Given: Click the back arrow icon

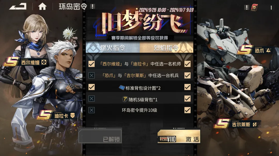Looking at the screenshot, I should pos(18,6).
